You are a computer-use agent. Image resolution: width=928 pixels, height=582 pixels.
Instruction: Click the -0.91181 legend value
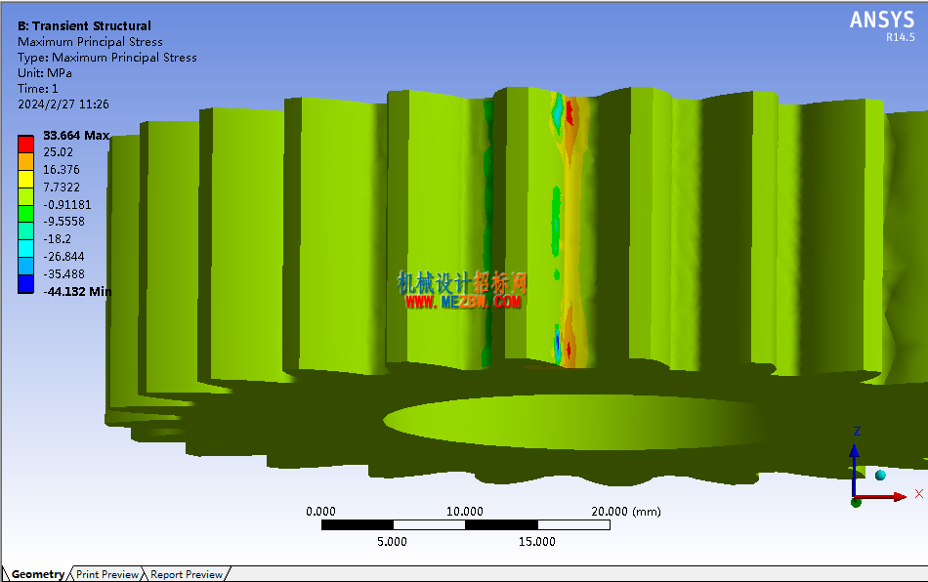66,205
